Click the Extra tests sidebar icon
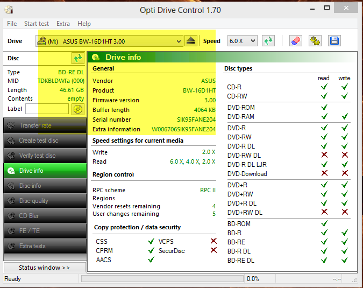The height and width of the screenshot is (288, 363). [x=11, y=246]
